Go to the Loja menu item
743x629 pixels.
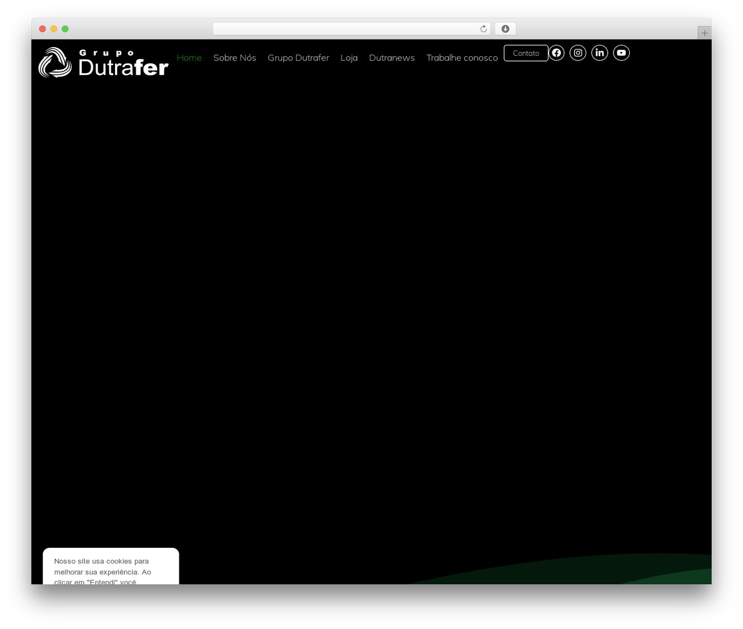[349, 57]
